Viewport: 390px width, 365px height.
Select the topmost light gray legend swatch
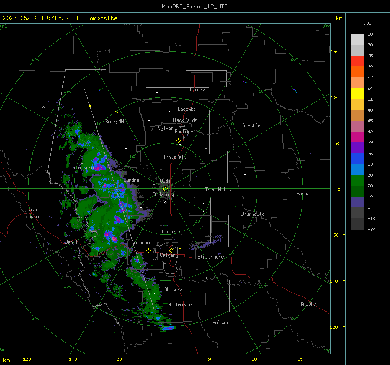(357, 39)
